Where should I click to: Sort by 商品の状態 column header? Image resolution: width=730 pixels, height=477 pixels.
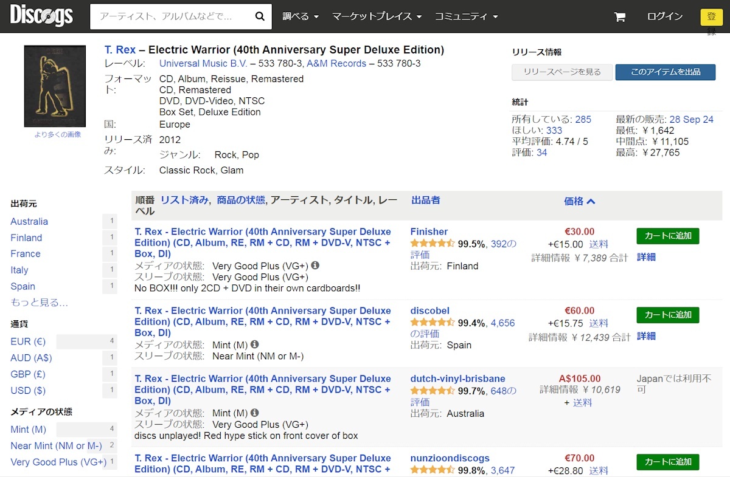click(x=241, y=200)
